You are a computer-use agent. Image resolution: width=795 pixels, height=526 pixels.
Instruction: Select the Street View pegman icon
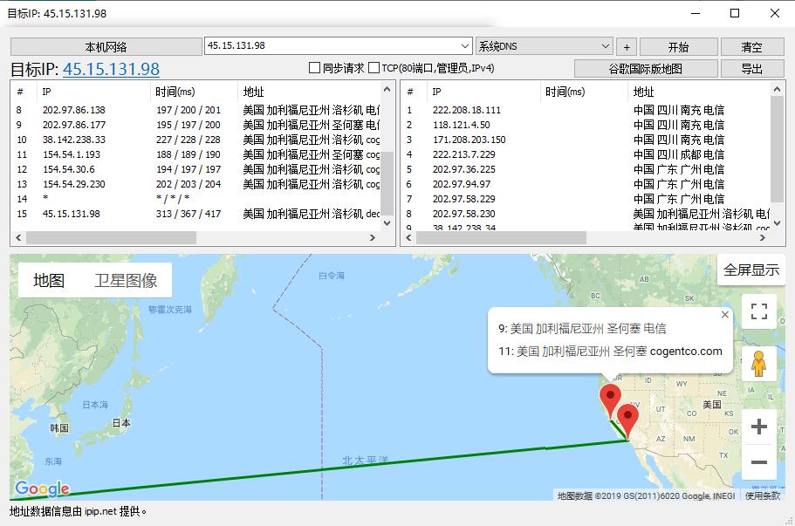(758, 364)
